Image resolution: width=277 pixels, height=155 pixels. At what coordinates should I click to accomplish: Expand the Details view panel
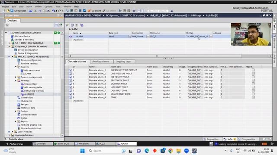coord(6,139)
